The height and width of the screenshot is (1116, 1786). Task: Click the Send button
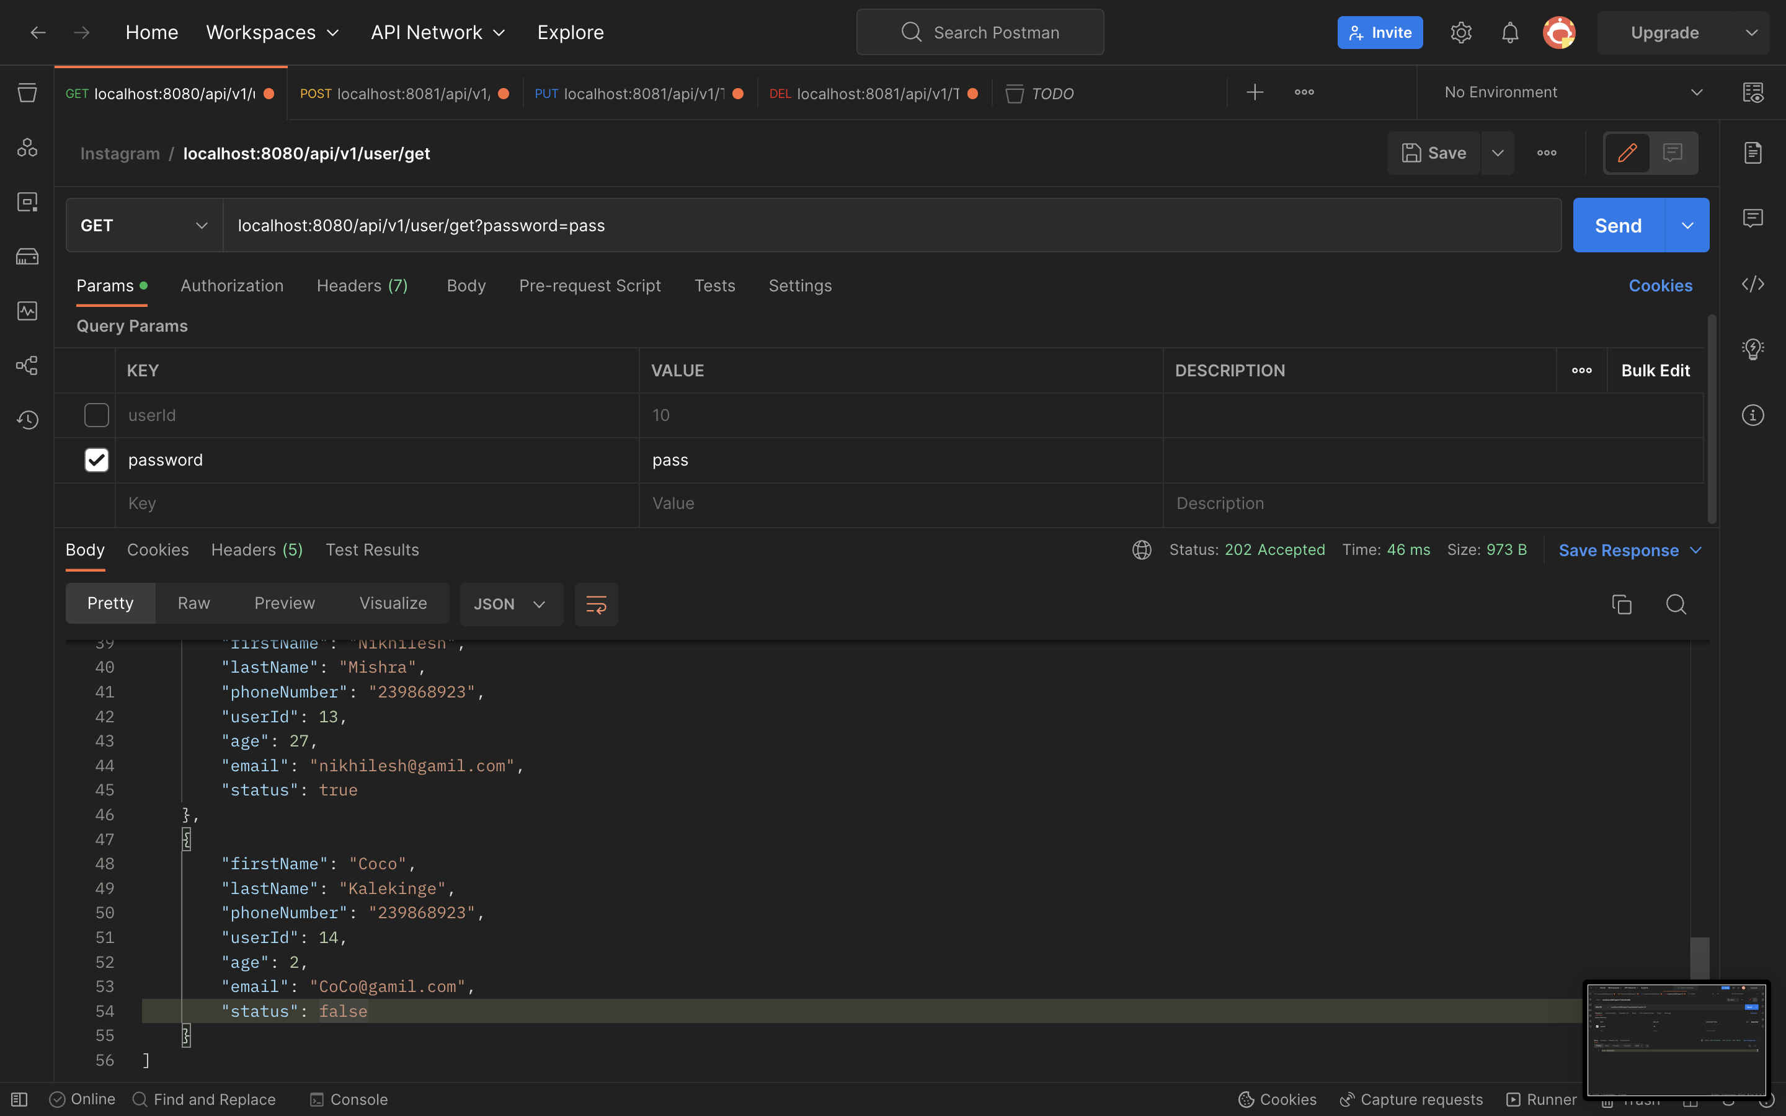pyautogui.click(x=1618, y=225)
